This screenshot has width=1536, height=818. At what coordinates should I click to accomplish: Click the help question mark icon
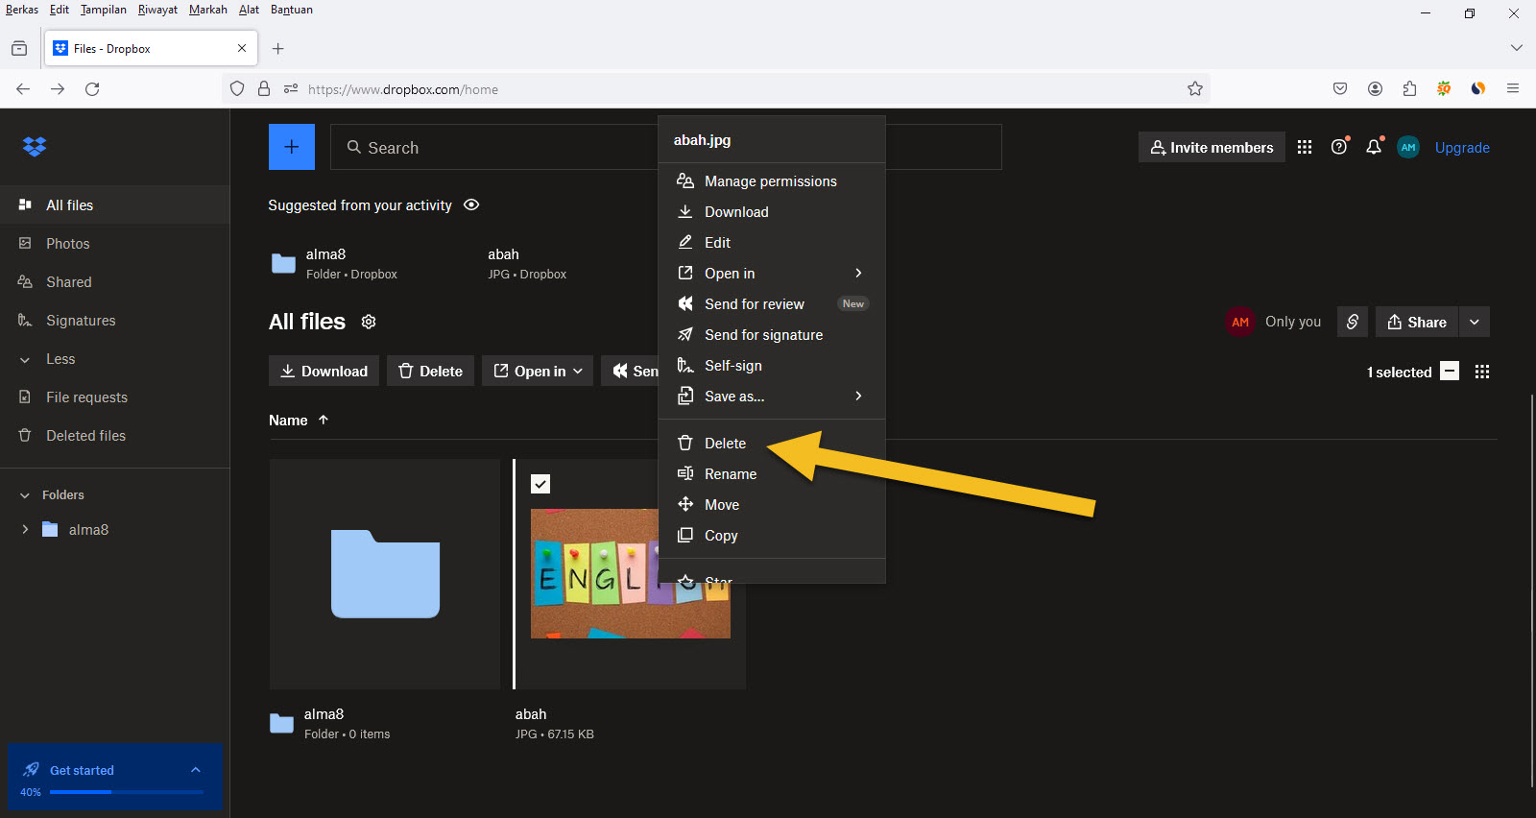[1339, 147]
